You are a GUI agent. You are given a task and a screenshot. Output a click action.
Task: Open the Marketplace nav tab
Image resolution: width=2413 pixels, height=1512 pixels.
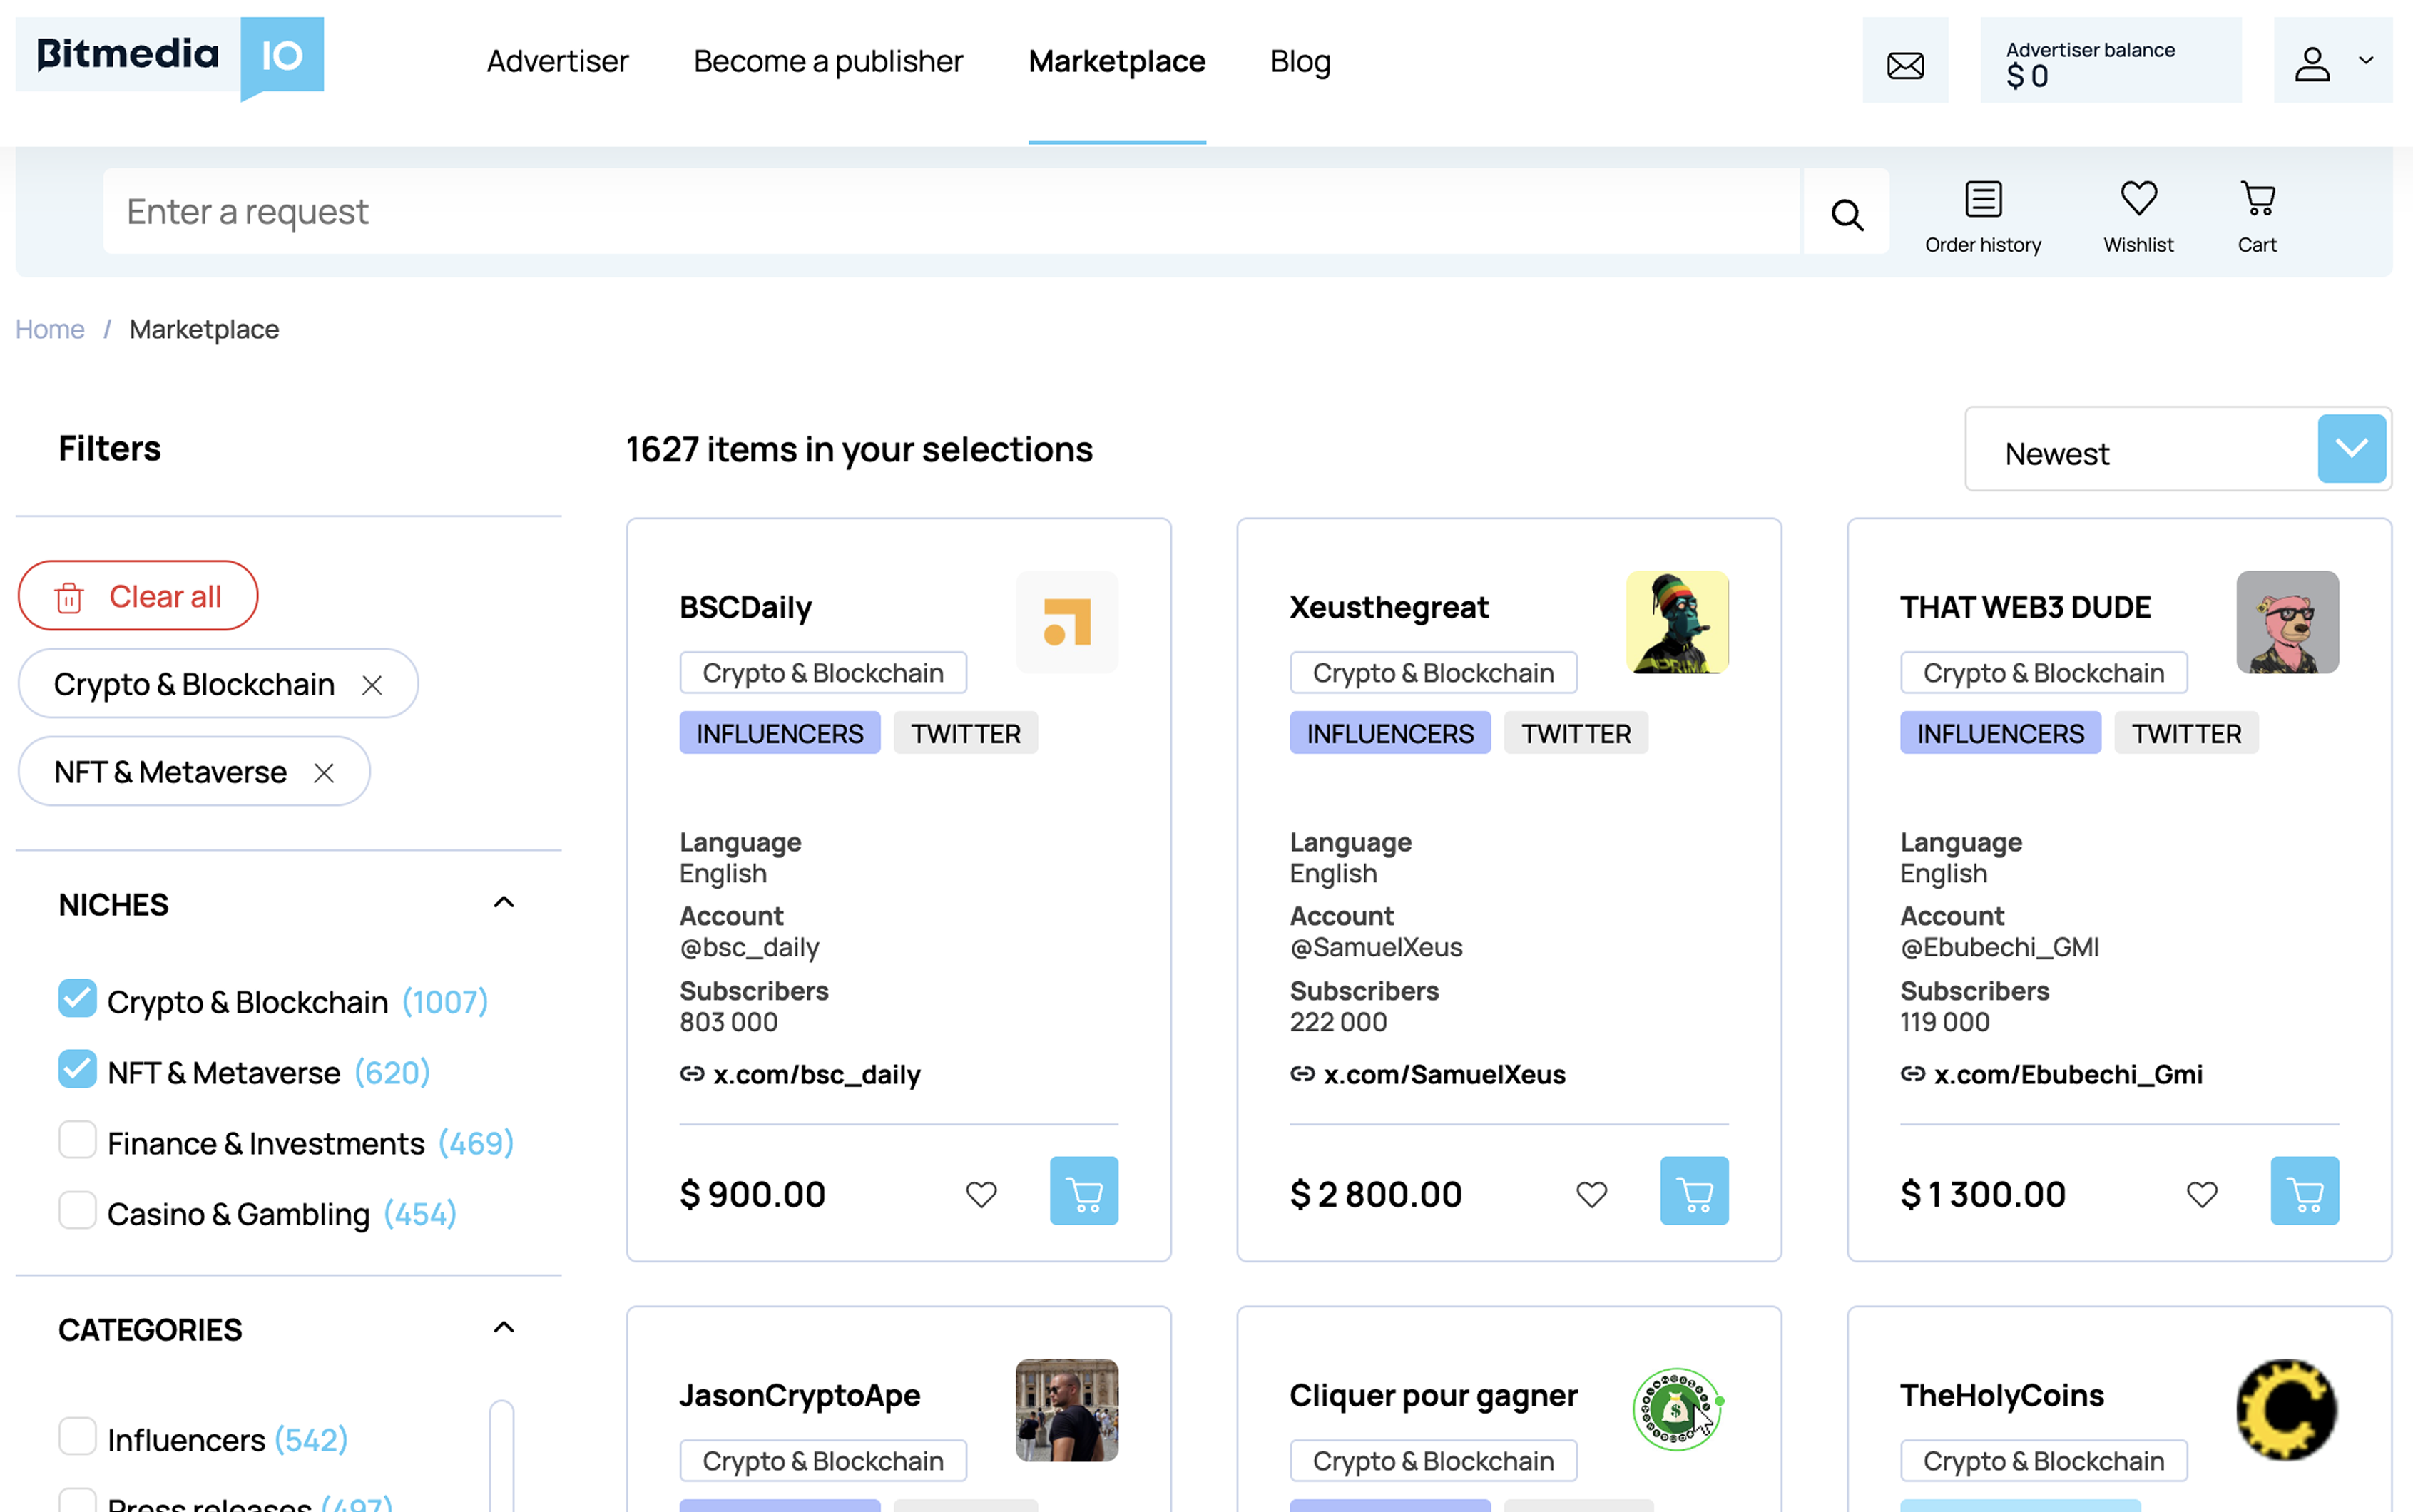(1117, 62)
